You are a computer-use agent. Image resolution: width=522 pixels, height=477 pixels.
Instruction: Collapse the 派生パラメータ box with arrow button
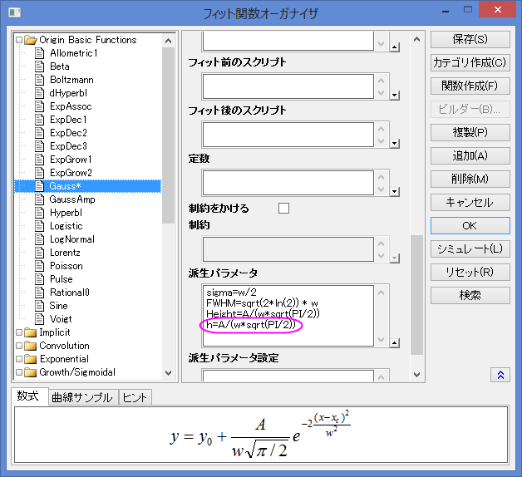click(395, 343)
